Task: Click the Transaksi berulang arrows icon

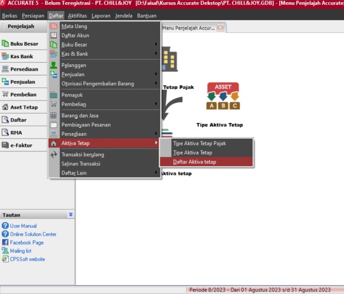Action: tap(53, 155)
